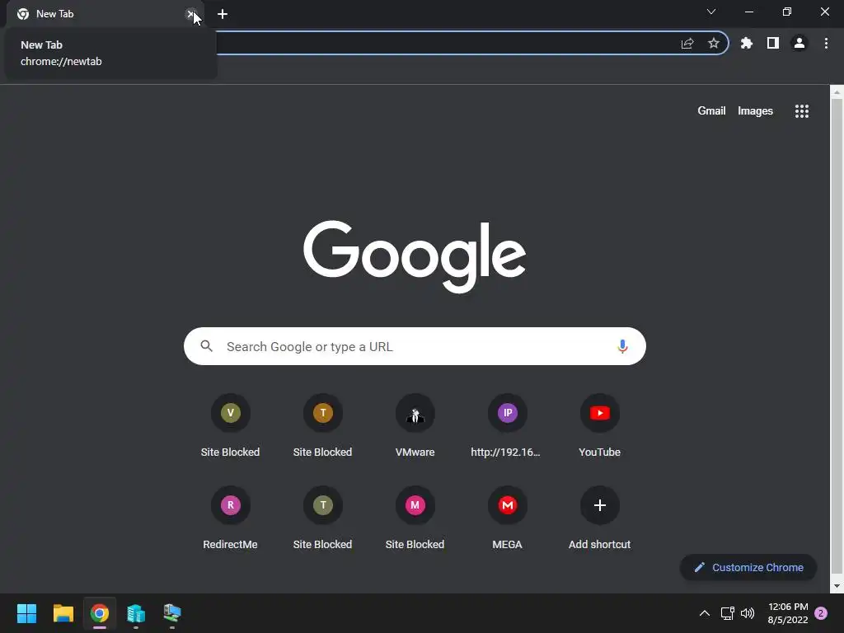Open the Site Blocked shortcut with V icon
This screenshot has height=633, width=844.
coord(231,426)
